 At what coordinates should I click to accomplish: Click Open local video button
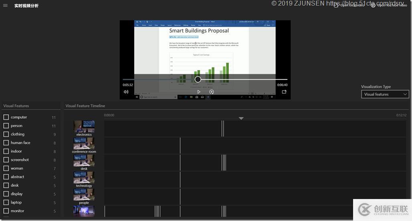coord(349,5)
